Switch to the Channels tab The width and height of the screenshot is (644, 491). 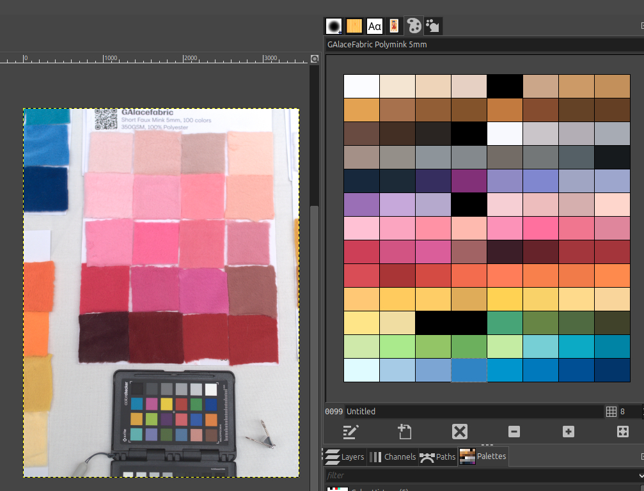pyautogui.click(x=392, y=456)
